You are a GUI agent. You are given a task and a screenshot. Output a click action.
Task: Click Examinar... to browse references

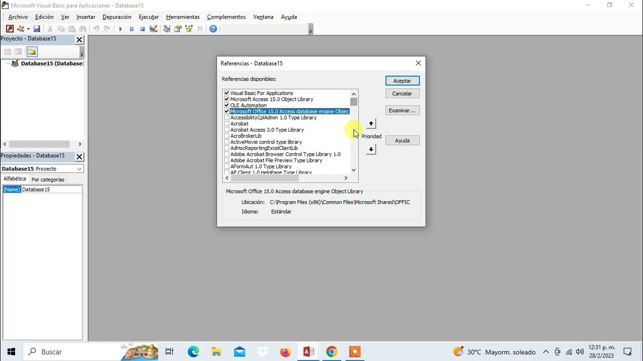coord(402,110)
